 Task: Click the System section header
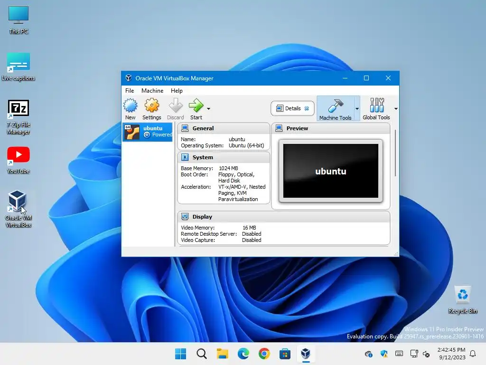224,157
